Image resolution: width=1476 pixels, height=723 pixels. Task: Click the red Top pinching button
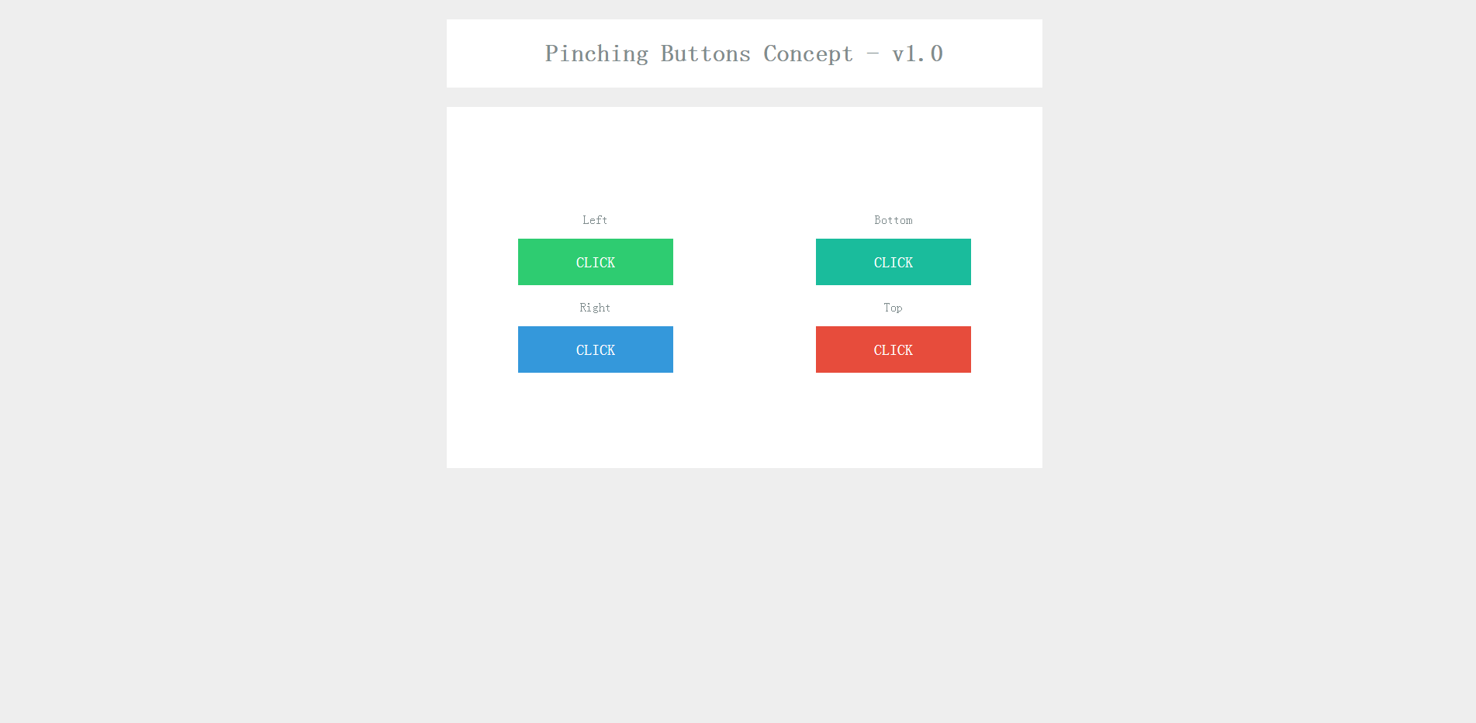pyautogui.click(x=893, y=349)
